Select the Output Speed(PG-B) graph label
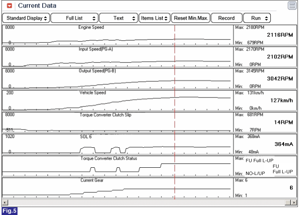This screenshot has width=299, height=215. point(97,71)
